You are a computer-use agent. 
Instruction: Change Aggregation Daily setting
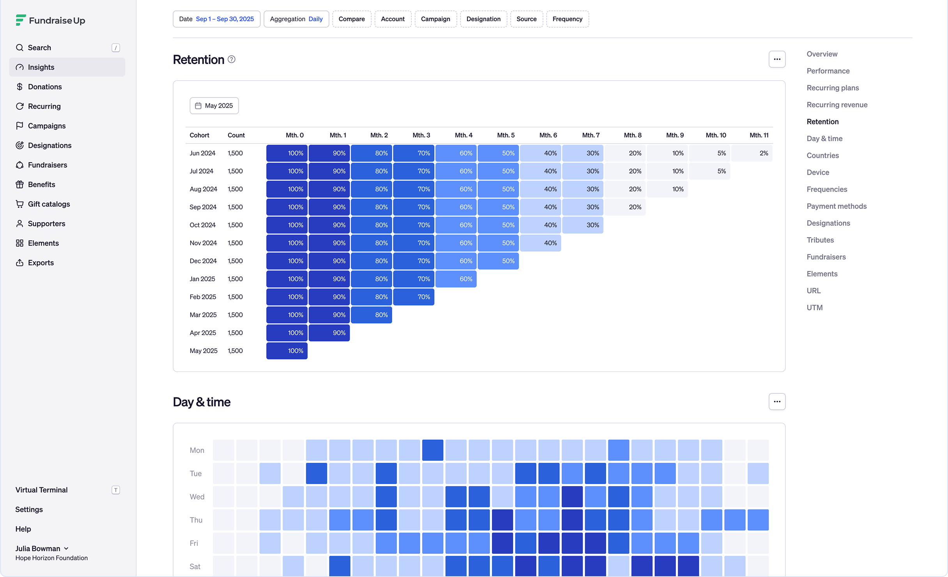point(296,19)
